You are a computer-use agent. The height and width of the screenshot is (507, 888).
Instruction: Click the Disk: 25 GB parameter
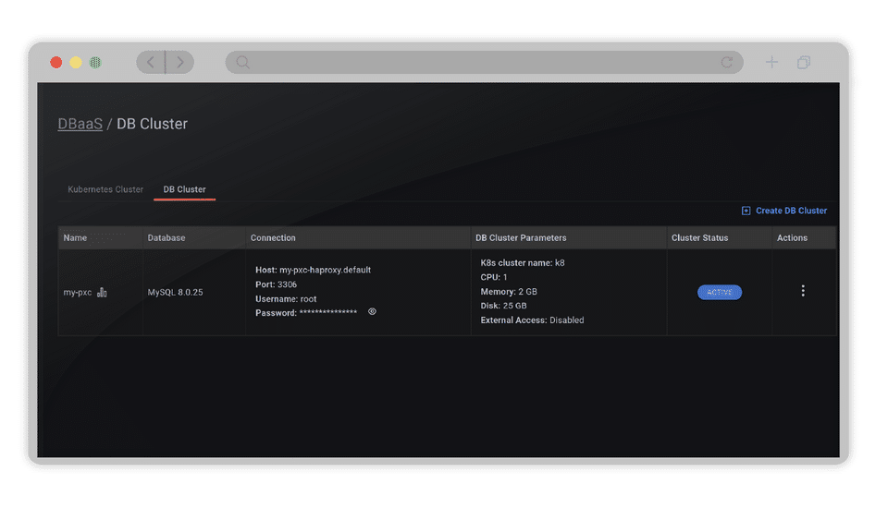[x=503, y=306]
